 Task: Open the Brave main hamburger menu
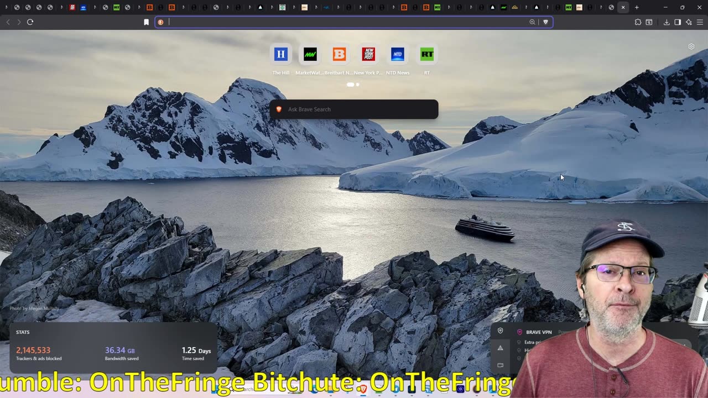coord(700,22)
